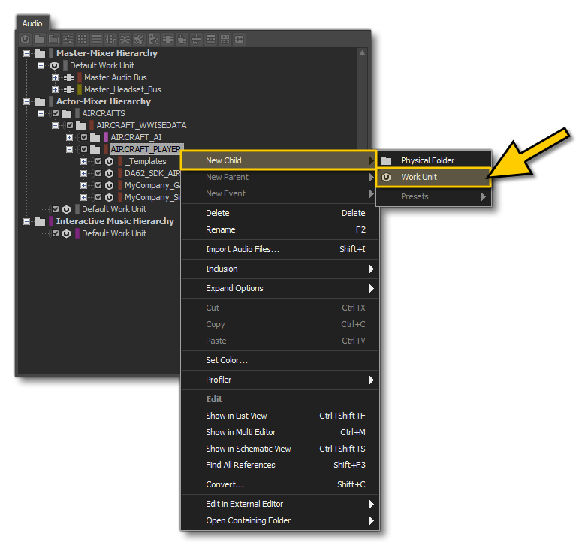Screen dimensions: 582x546
Task: Click the folder icon beside AIRCRAFT_AI
Action: 95,137
